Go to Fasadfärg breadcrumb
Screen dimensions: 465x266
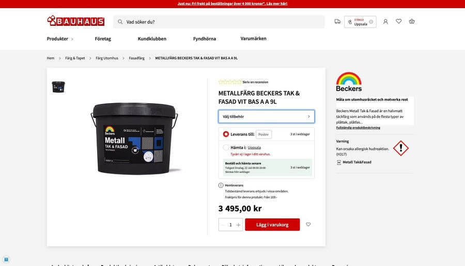(x=137, y=58)
